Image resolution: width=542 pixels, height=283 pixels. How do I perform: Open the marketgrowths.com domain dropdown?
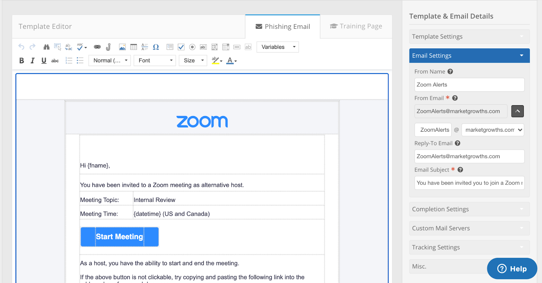pos(493,130)
